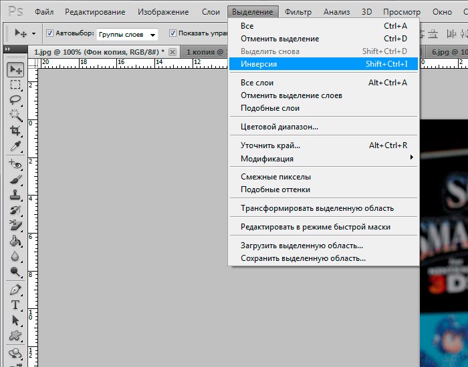Select the Magic Wand tool

(15, 115)
